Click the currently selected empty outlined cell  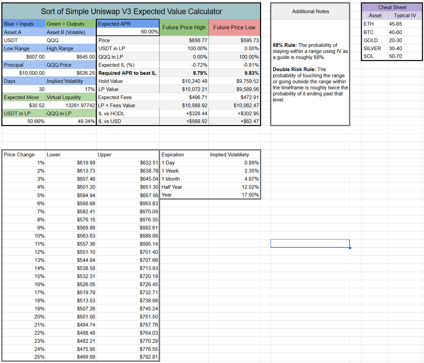click(x=310, y=243)
